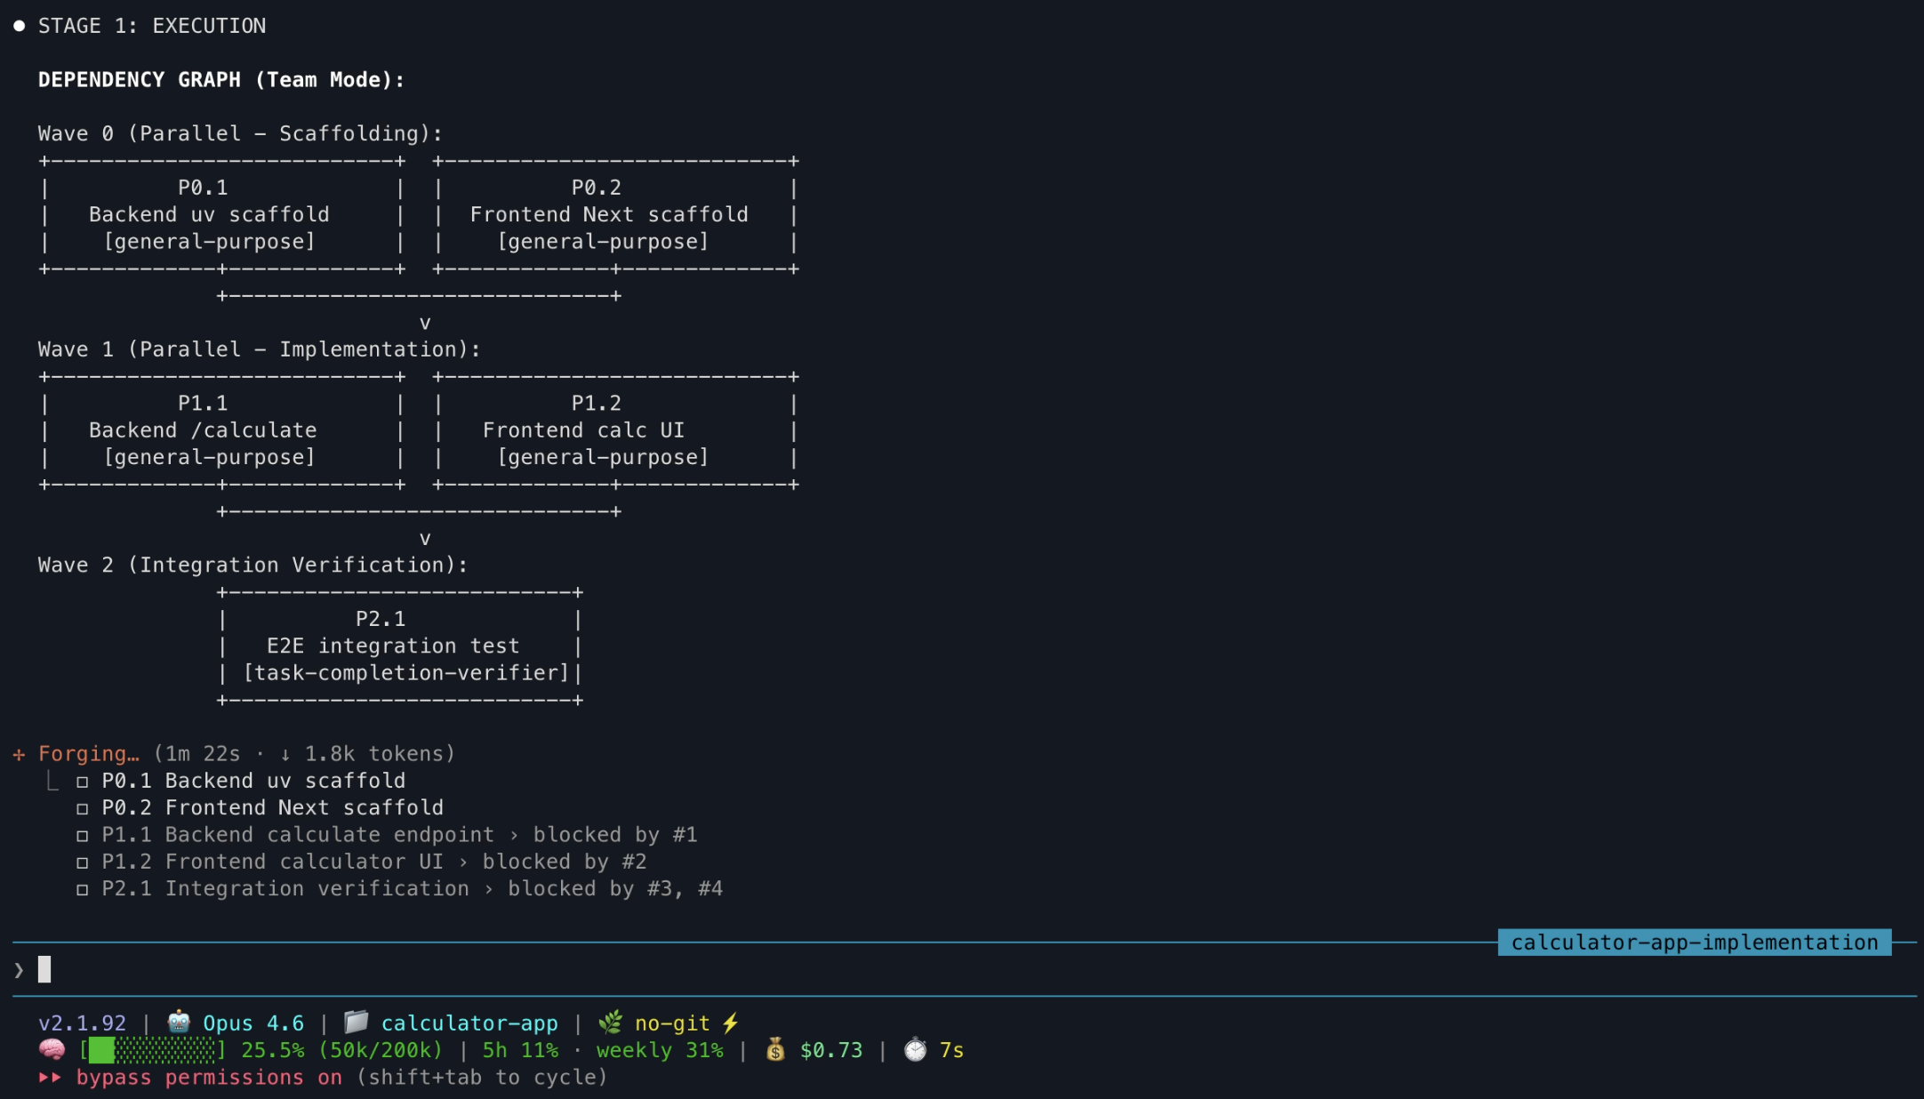Click the stopwatch icon beside 7s

pos(915,1050)
